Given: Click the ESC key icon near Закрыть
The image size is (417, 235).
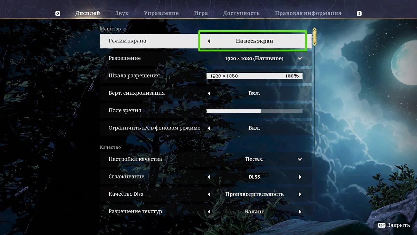Looking at the screenshot, I should point(382,225).
